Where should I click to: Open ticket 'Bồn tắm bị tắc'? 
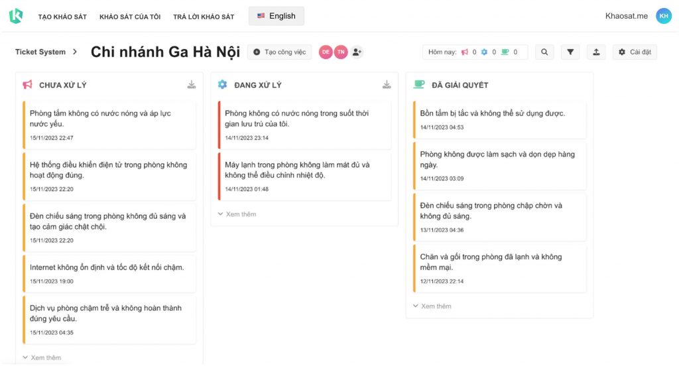(500, 120)
